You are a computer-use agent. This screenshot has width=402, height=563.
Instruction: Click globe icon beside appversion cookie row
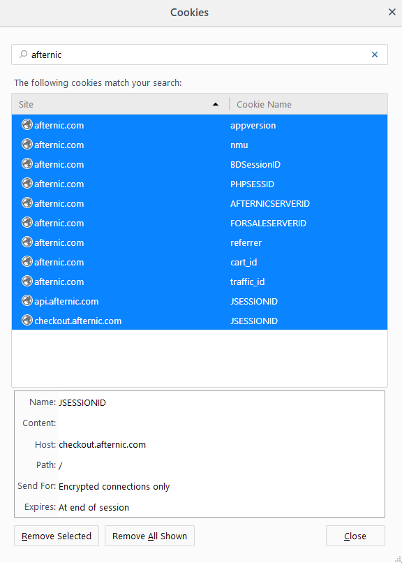27,124
